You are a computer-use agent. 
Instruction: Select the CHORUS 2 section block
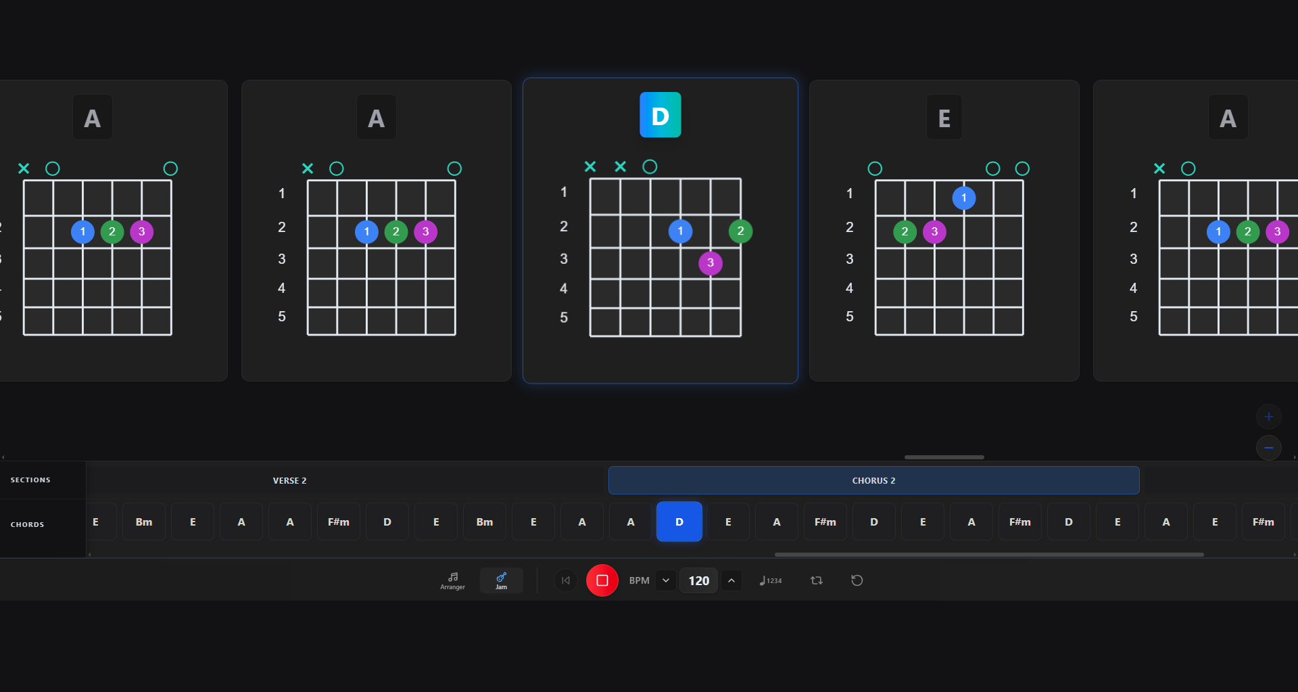click(873, 480)
